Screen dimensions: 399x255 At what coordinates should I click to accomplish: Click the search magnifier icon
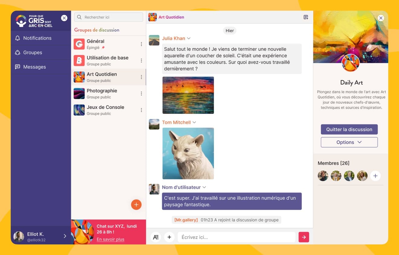(79, 17)
